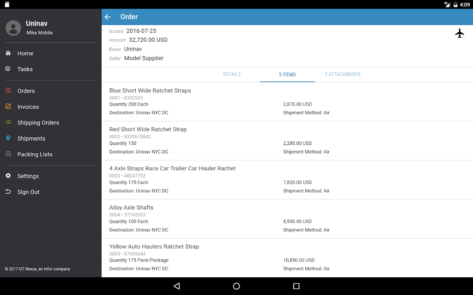Image resolution: width=473 pixels, height=295 pixels.
Task: Select the Shipments location pin icon
Action: point(8,138)
